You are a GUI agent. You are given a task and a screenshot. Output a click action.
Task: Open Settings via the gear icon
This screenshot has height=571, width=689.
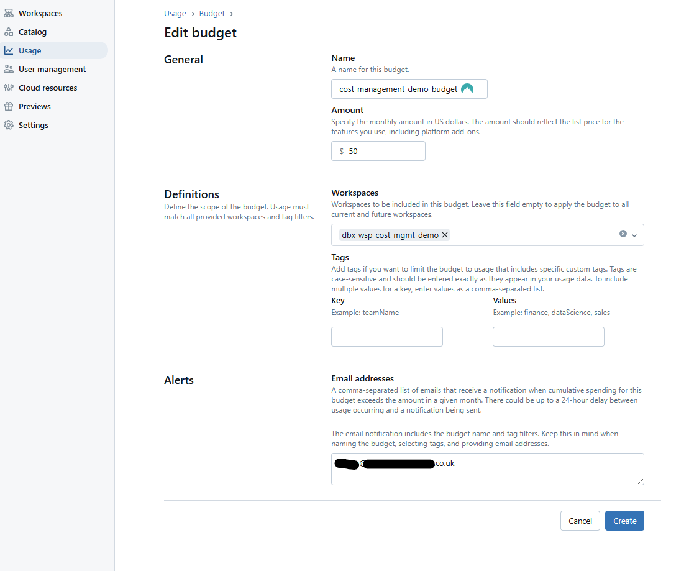coord(9,125)
